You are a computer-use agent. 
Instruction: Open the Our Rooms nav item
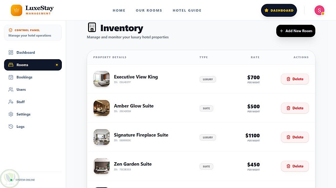click(149, 10)
